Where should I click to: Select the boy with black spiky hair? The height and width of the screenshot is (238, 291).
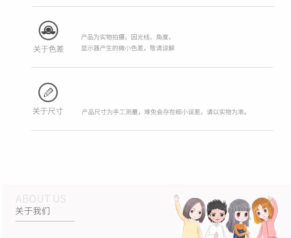point(216,219)
